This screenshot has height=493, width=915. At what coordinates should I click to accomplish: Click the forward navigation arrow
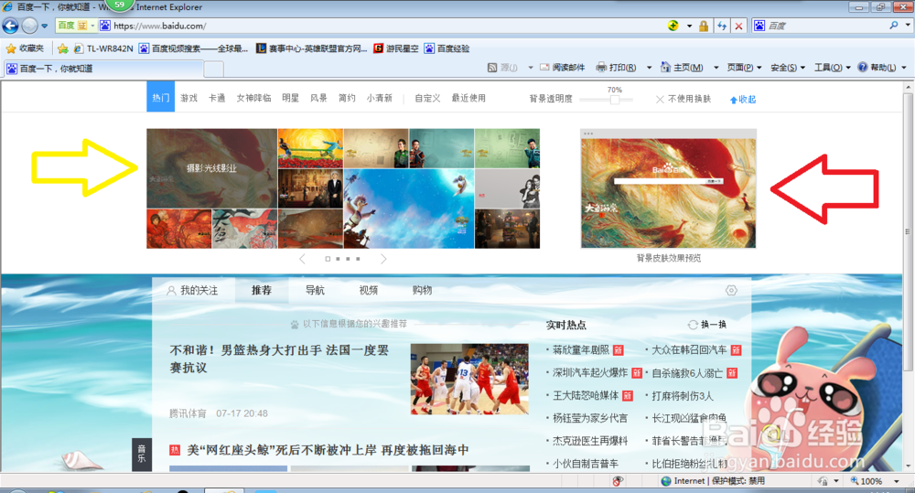30,26
